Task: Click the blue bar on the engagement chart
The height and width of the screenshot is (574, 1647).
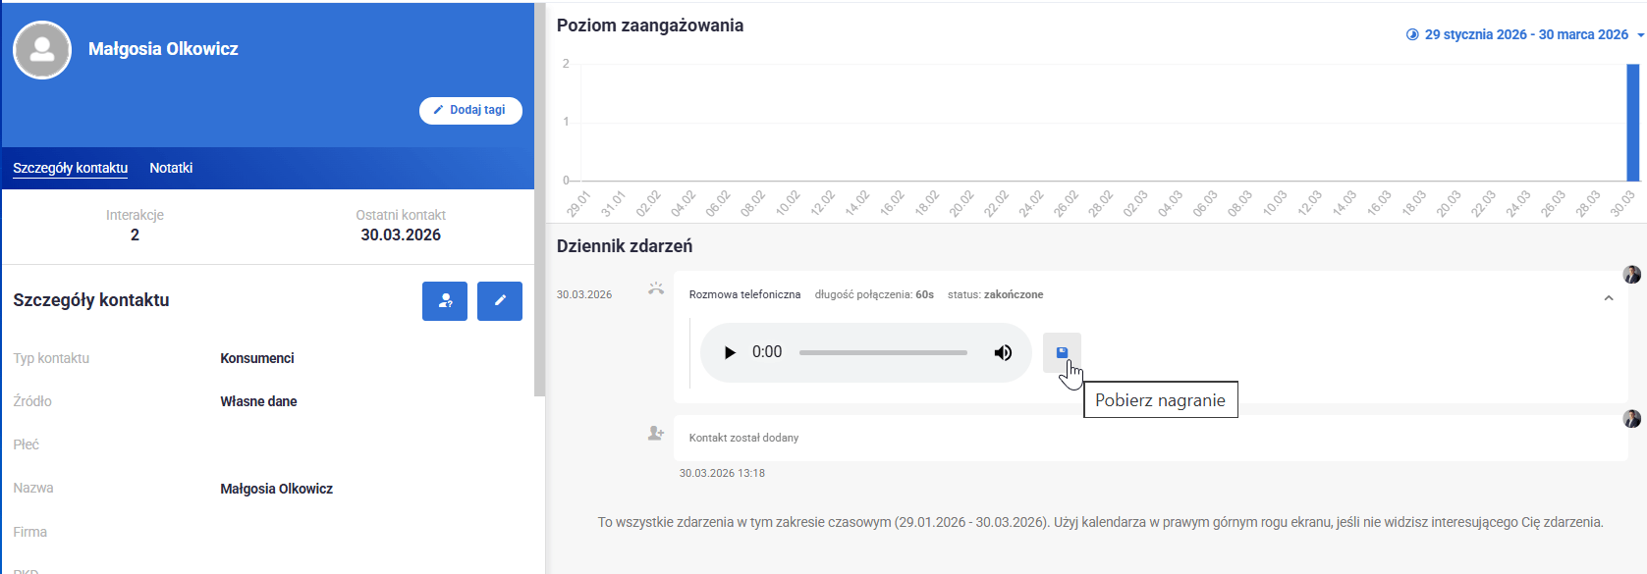Action: [1632, 122]
